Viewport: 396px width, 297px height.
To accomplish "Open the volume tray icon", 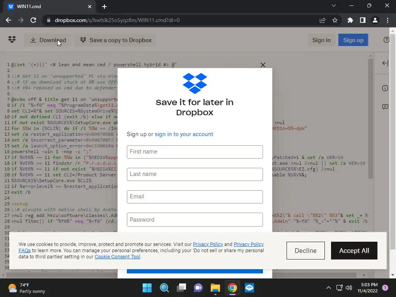I will (349, 288).
